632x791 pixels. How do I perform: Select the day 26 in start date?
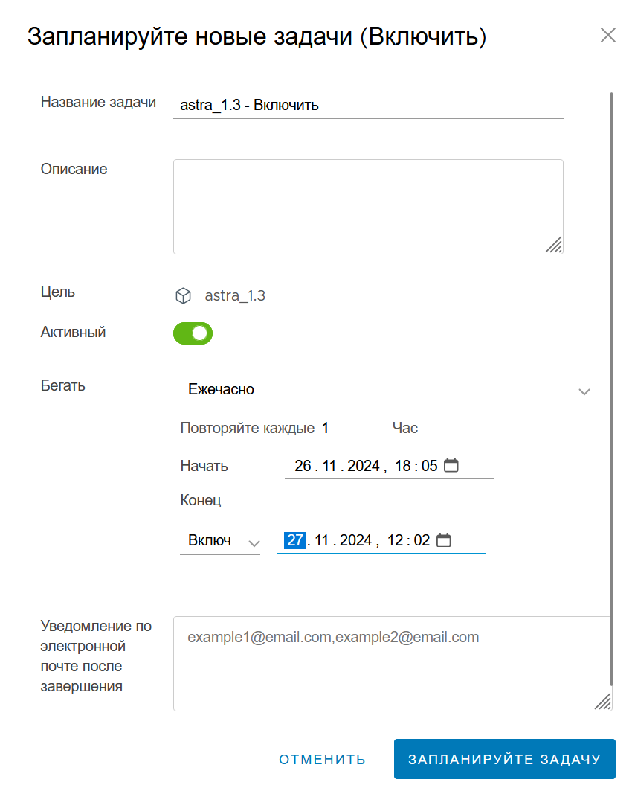click(x=303, y=466)
